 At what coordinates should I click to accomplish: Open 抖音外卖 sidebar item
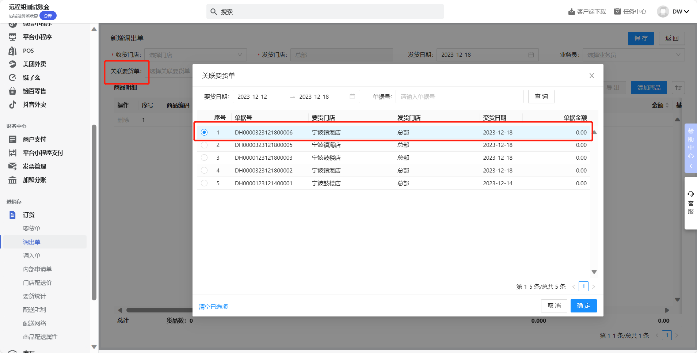click(34, 105)
